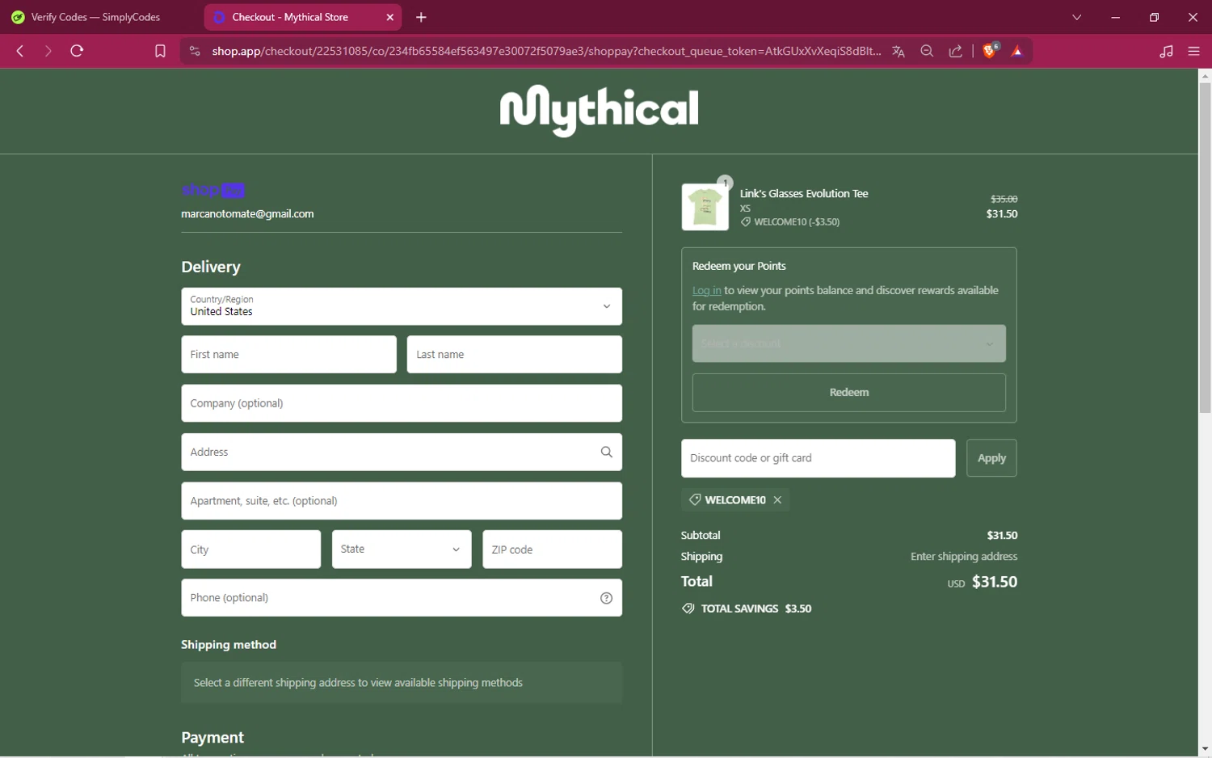Screen dimensions: 1212x758
Task: Focus the ZIP code field
Action: point(553,550)
